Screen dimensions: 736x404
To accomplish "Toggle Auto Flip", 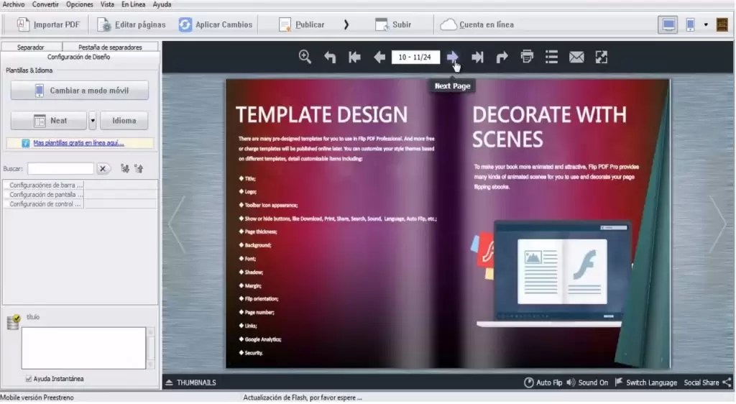I will [543, 382].
